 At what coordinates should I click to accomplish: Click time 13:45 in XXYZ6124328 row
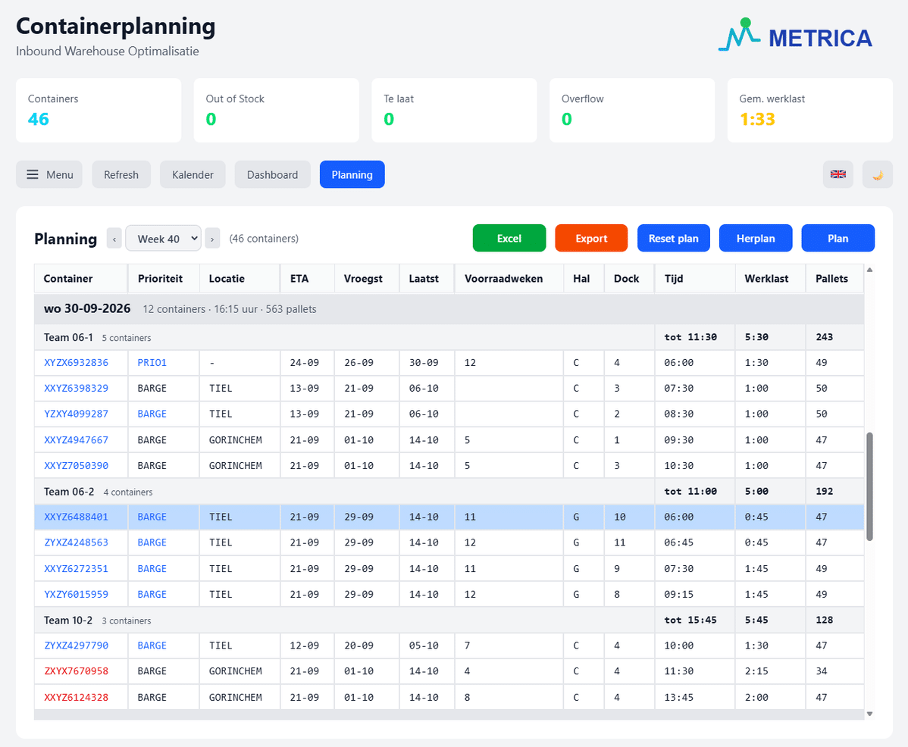click(x=678, y=697)
